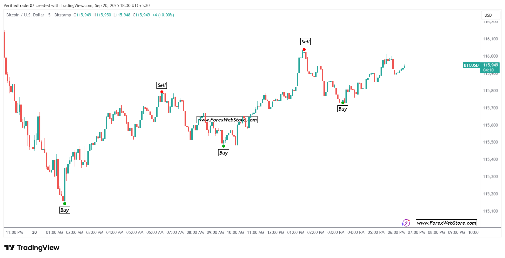Click the green buy dot near 03:00 PM
The height and width of the screenshot is (258, 505).
tap(343, 103)
